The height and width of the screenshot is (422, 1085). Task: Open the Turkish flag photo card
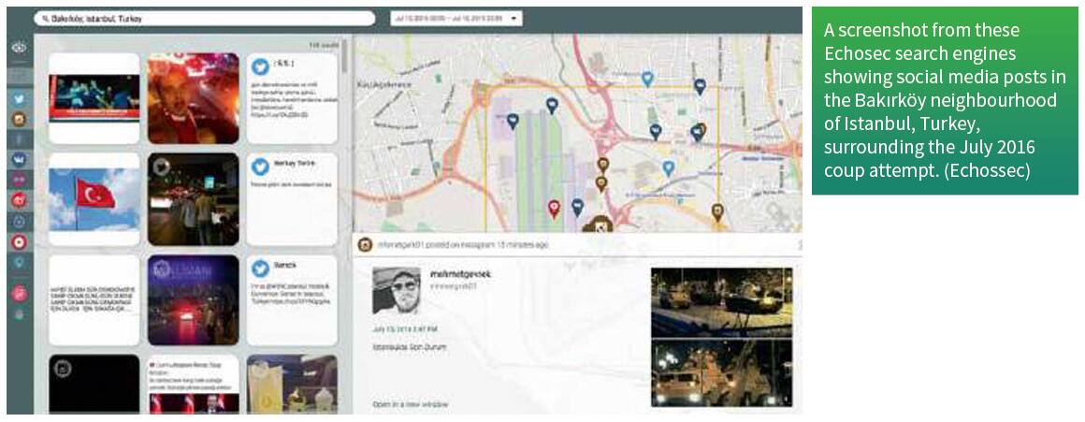click(94, 200)
